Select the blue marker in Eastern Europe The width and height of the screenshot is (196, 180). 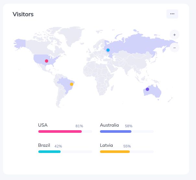click(108, 50)
